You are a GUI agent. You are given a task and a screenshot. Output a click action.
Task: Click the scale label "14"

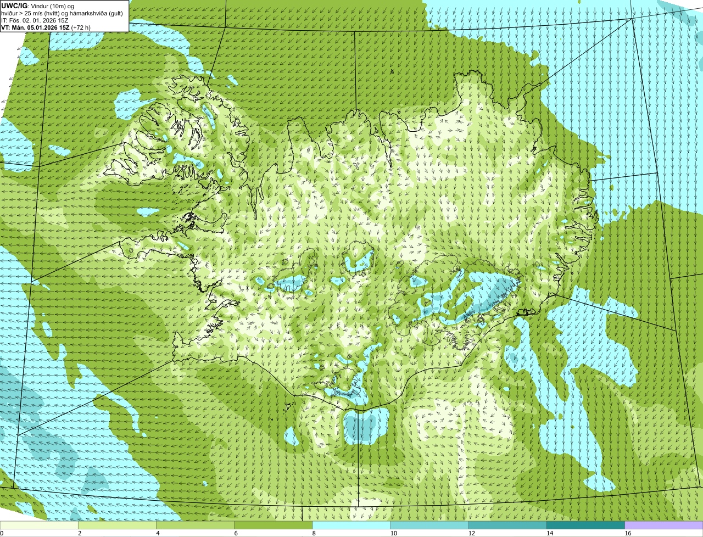[549, 533]
